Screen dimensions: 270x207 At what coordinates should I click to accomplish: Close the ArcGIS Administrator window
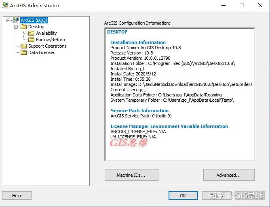(x=260, y=5)
